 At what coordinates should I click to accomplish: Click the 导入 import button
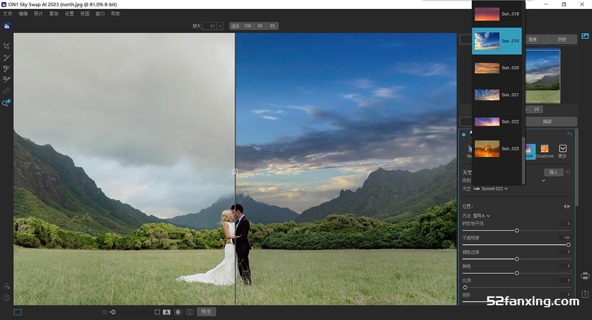click(x=554, y=172)
